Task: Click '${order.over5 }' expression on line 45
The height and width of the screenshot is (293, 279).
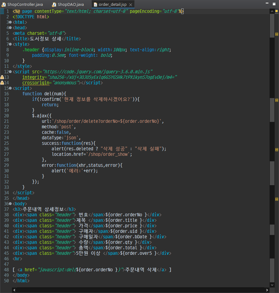Action: point(138,253)
